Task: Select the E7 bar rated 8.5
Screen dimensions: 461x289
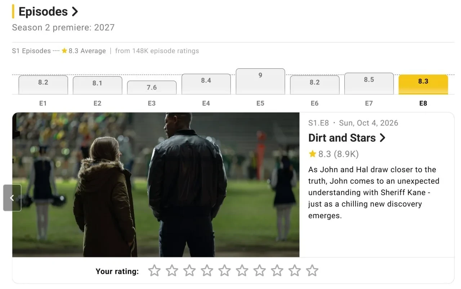Action: point(369,83)
